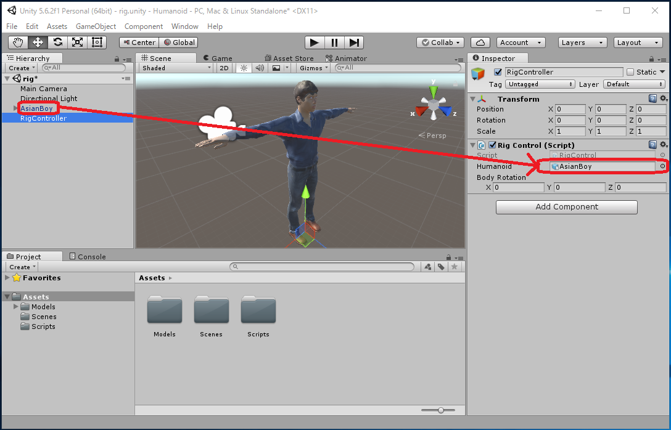Screen dimensions: 671x430
Task: Select the Rect transform tool
Action: tap(97, 43)
